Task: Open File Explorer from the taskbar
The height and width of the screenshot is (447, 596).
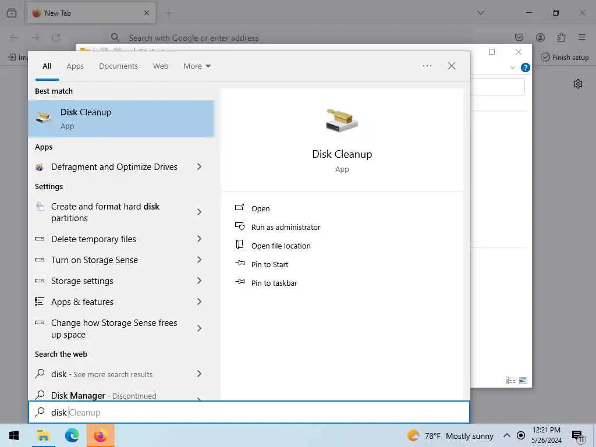Action: [x=43, y=435]
